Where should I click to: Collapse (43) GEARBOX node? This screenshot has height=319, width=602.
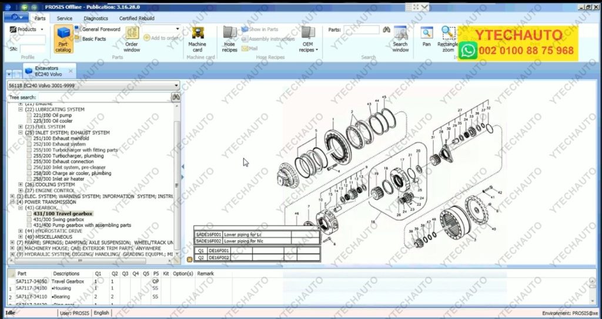[x=21, y=208]
